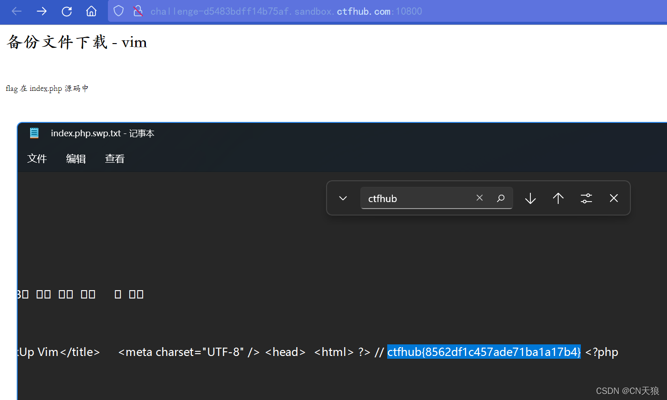Click the Notepad app icon in title bar
This screenshot has width=667, height=400.
tap(34, 133)
